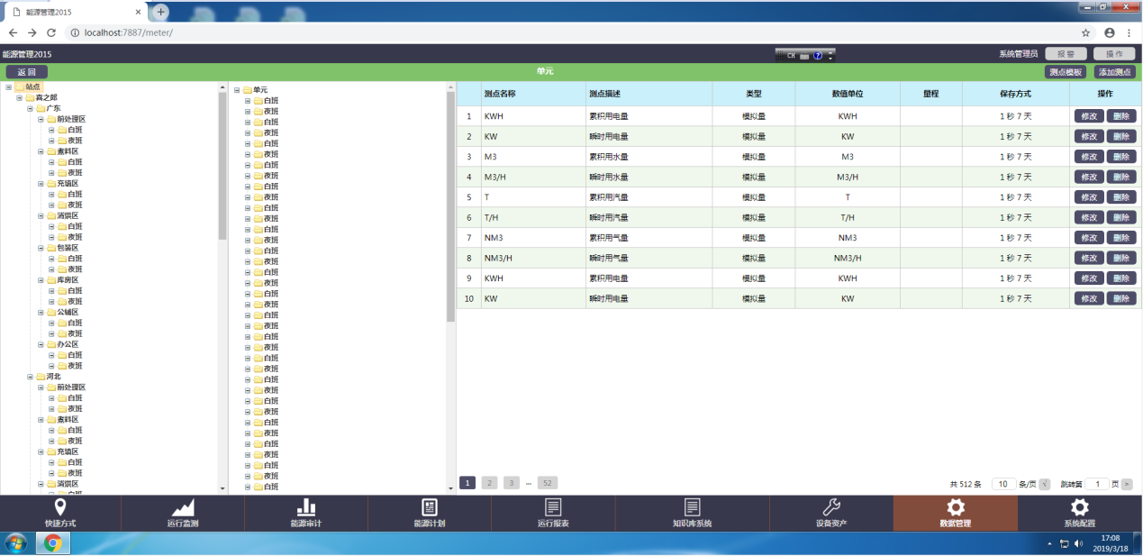Image resolution: width=1143 pixels, height=556 pixels.
Task: Jump to last page 52
Action: click(x=547, y=483)
